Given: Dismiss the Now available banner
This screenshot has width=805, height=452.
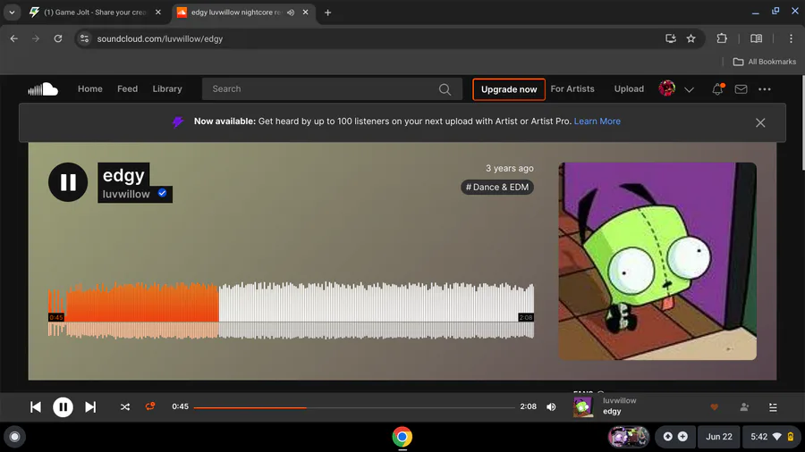Looking at the screenshot, I should pyautogui.click(x=760, y=122).
